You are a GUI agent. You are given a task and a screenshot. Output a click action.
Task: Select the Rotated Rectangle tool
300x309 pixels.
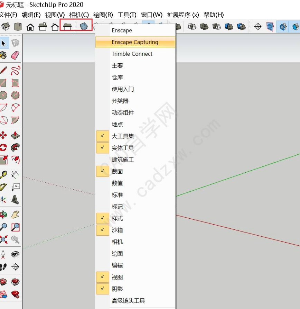click(15, 83)
